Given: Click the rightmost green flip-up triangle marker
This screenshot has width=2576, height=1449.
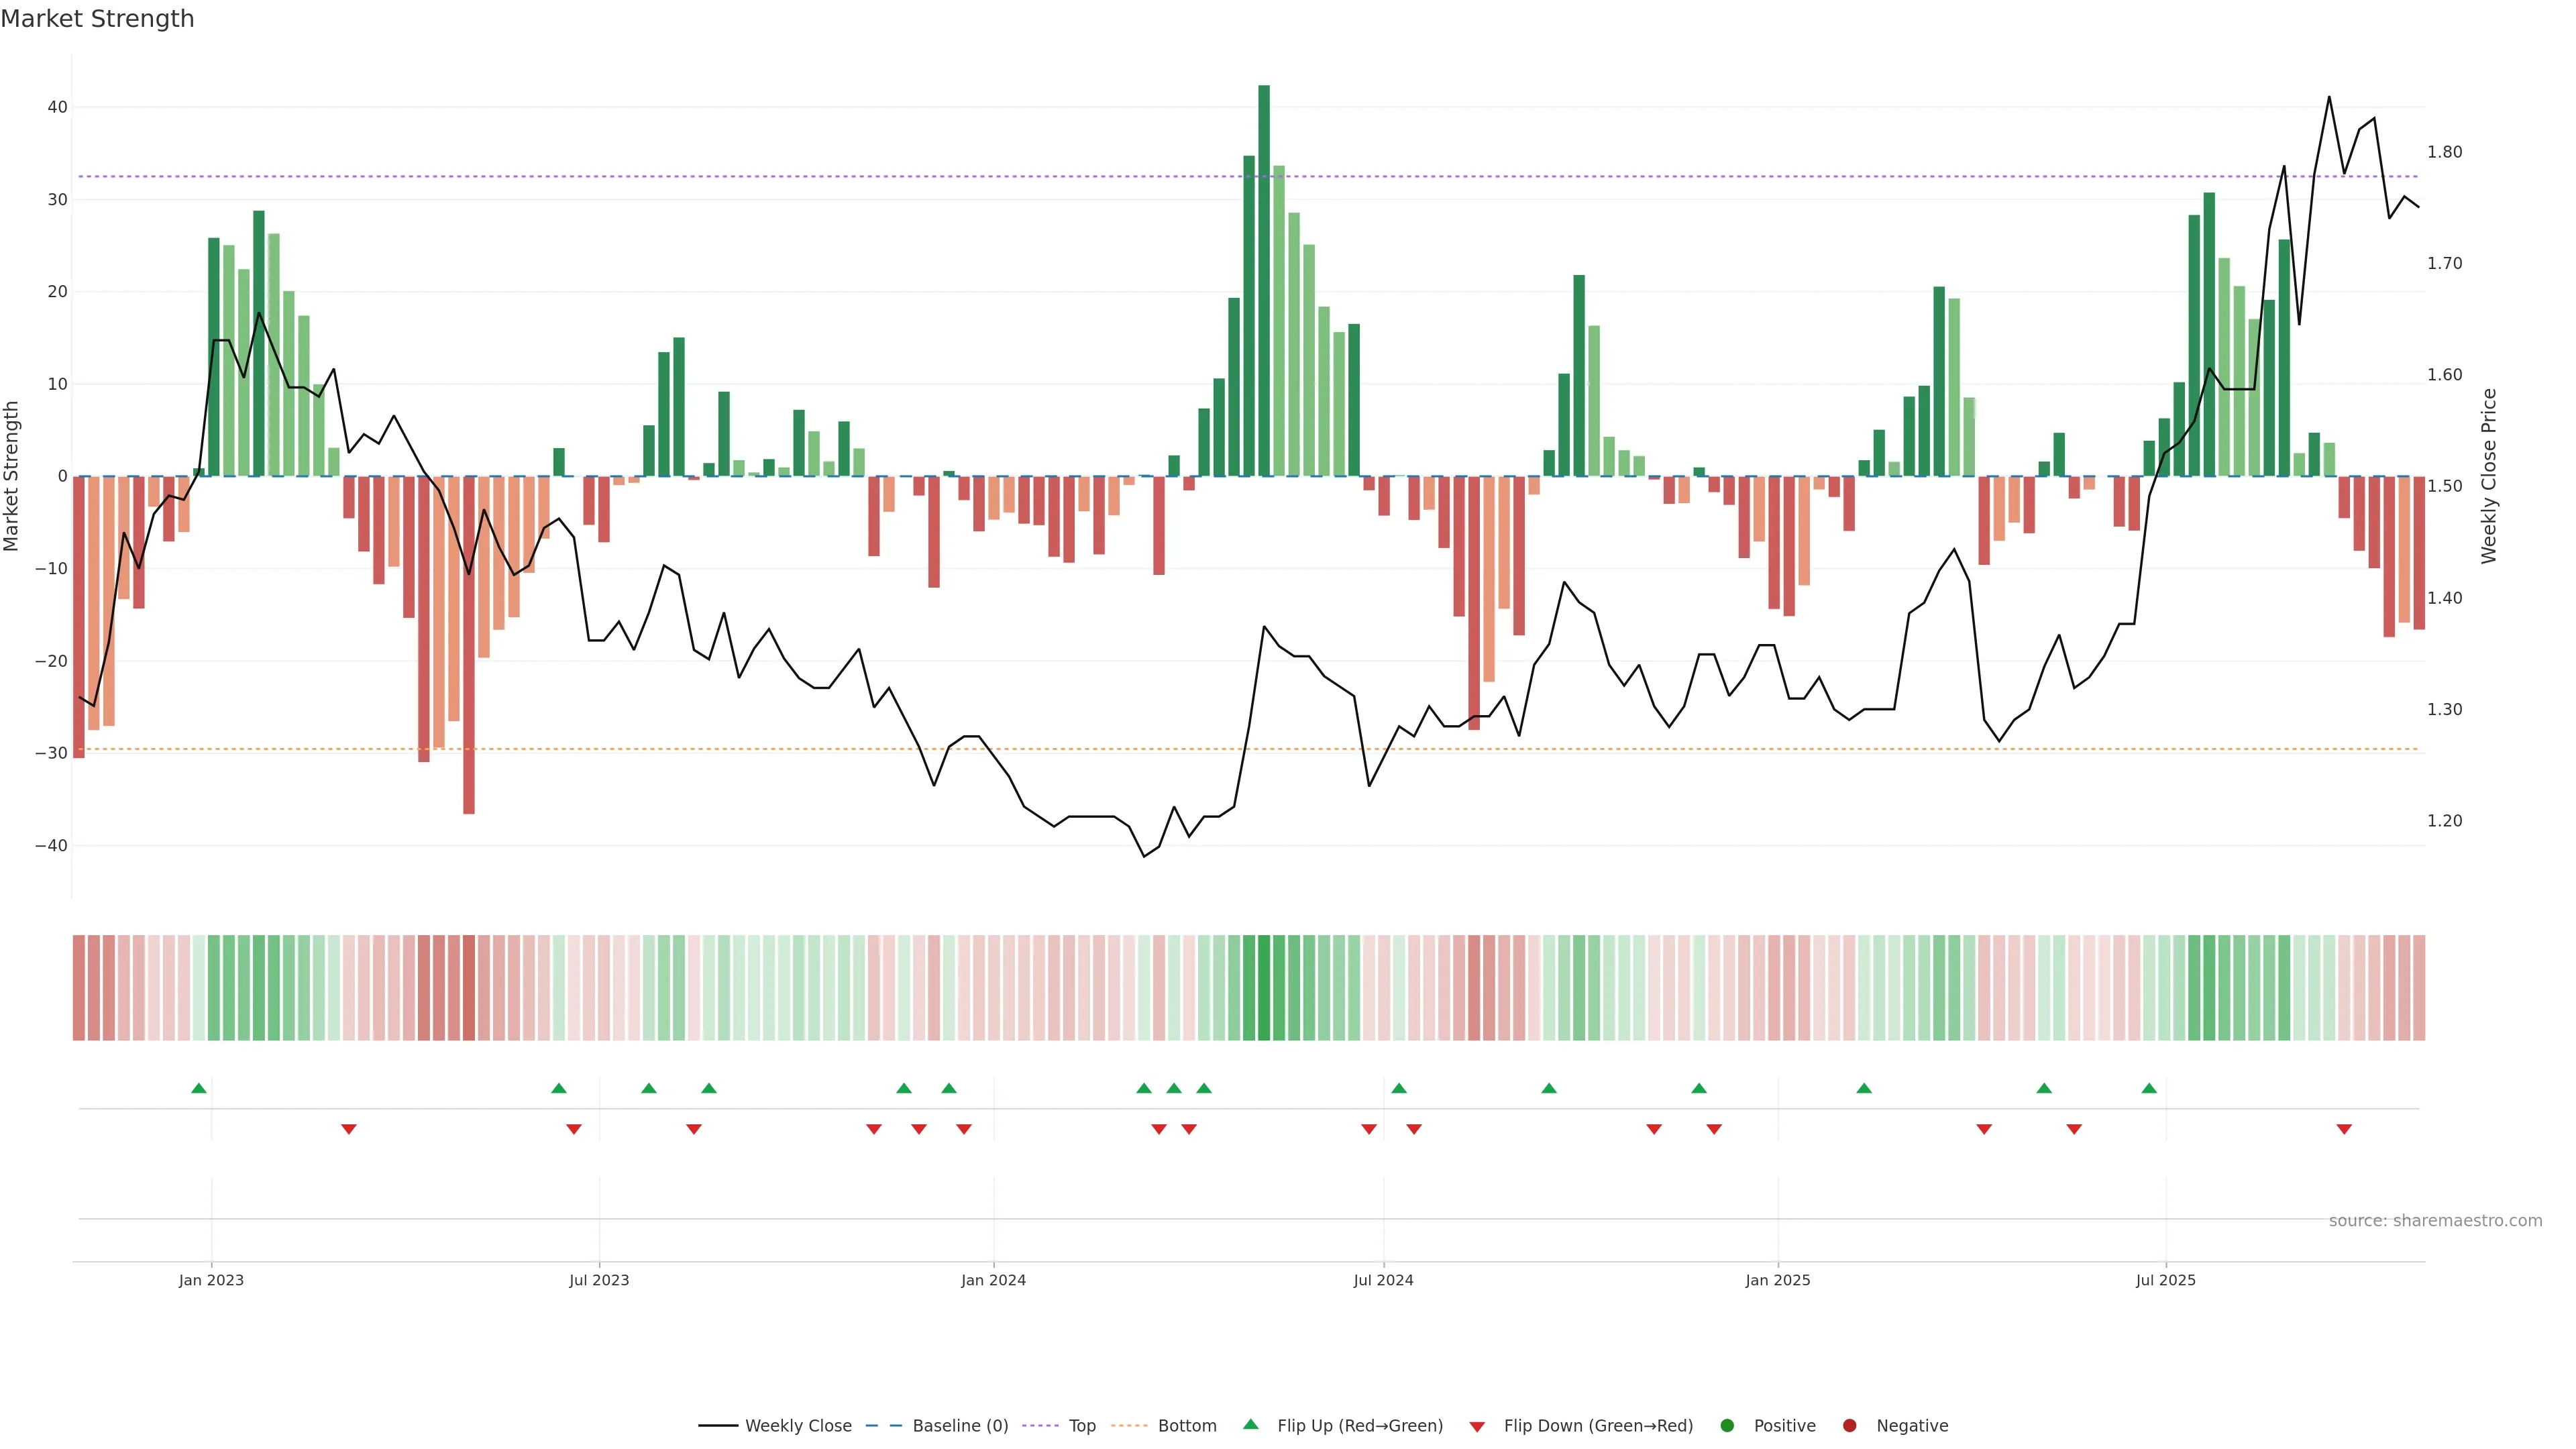Looking at the screenshot, I should point(2149,1088).
